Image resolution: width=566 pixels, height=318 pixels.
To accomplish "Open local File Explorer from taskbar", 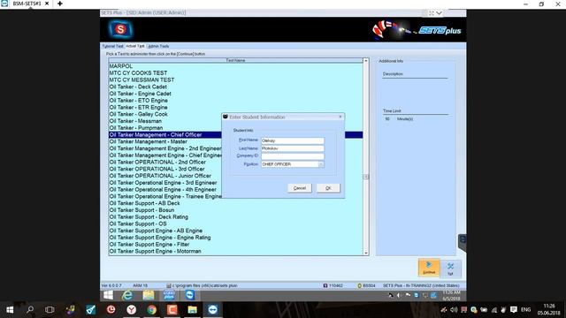I will (x=193, y=310).
